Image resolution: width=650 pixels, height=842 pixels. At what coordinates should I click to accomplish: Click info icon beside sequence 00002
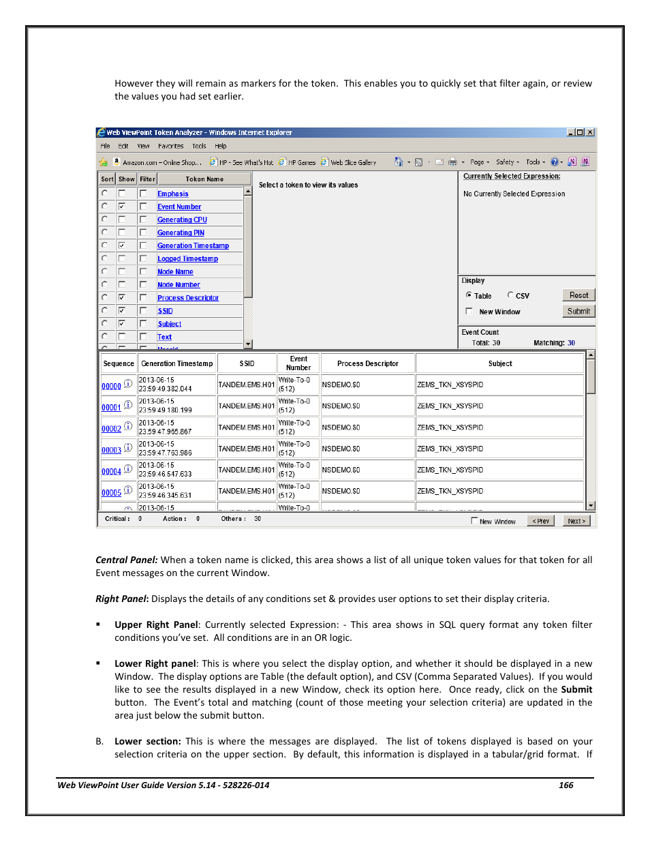pos(128,426)
